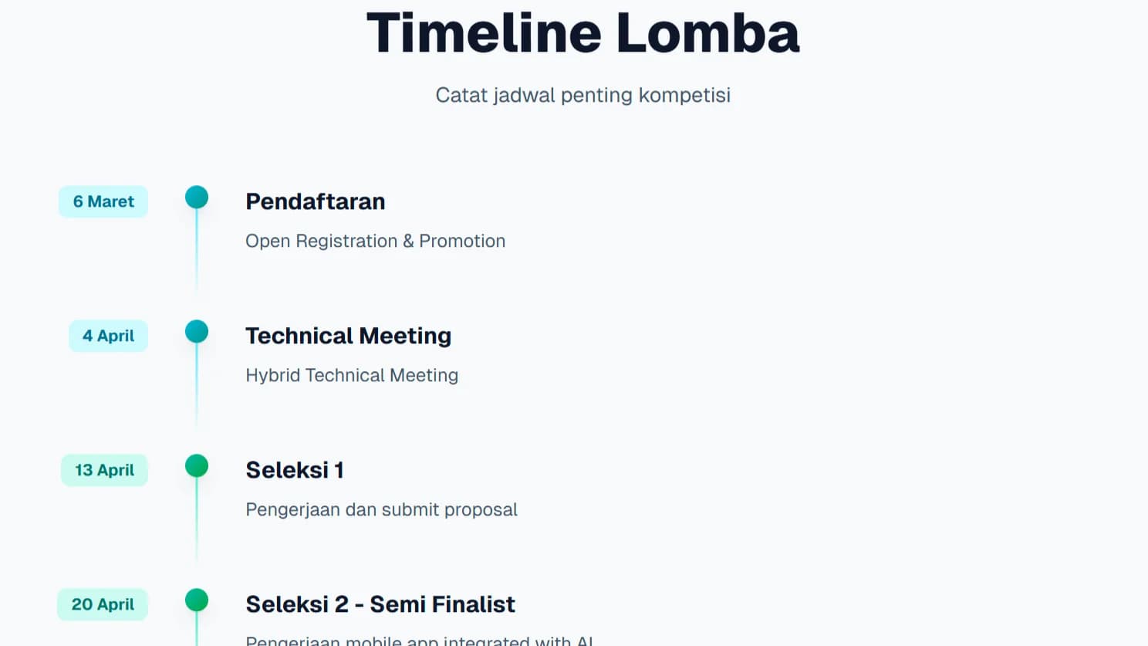Click the Seleksi 2 - Semi Finalist heading
This screenshot has width=1148, height=646.
pos(380,604)
